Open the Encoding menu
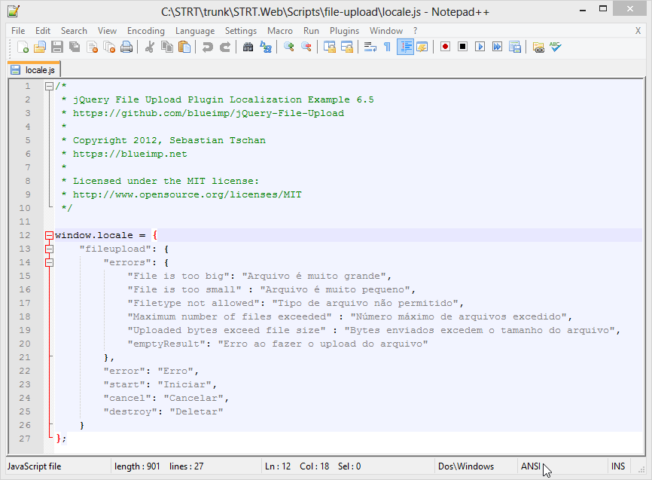 point(145,31)
